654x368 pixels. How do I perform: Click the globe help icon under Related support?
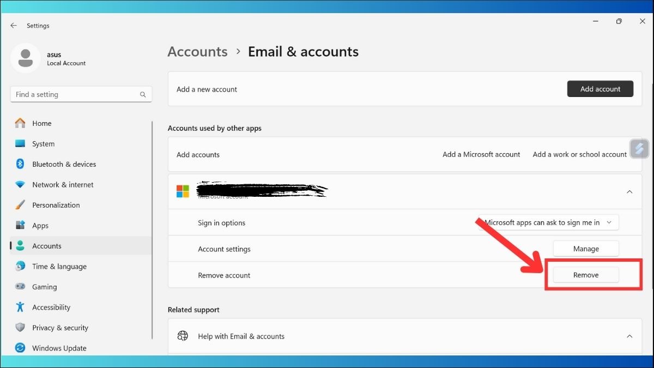tap(183, 336)
